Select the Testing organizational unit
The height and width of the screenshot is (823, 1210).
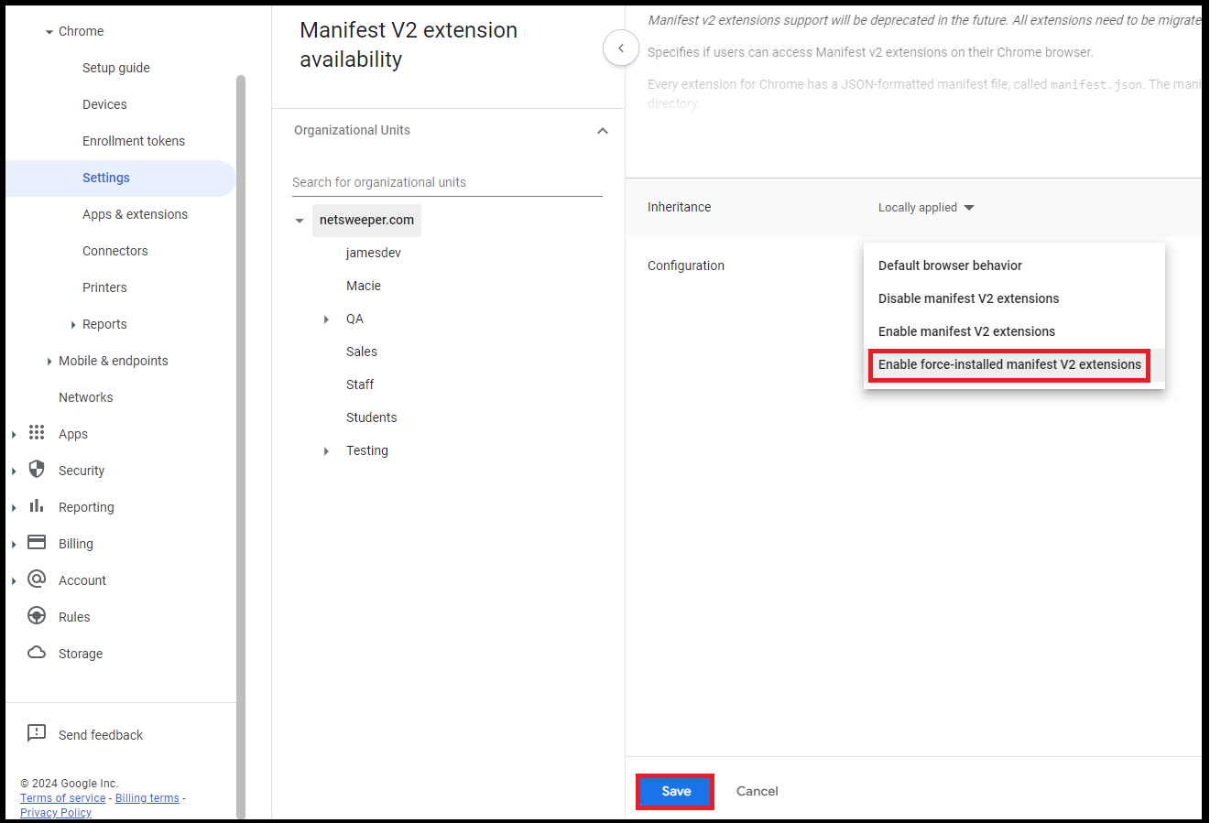click(367, 450)
